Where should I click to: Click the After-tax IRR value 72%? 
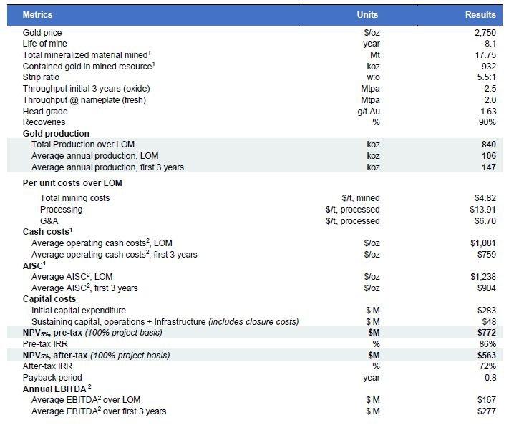pos(487,366)
